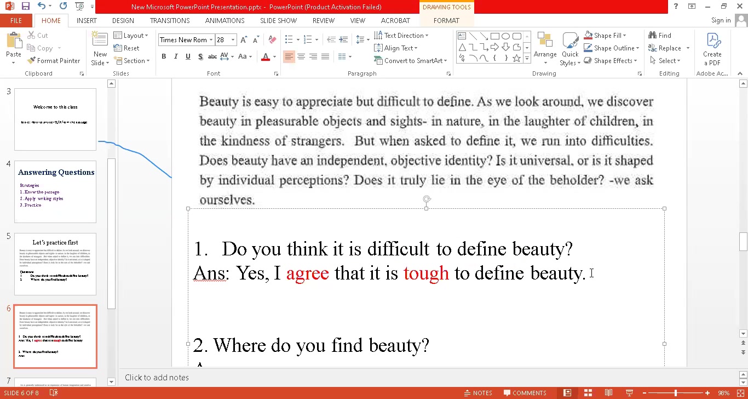The height and width of the screenshot is (399, 748).
Task: Open the Find text button
Action: click(660, 36)
